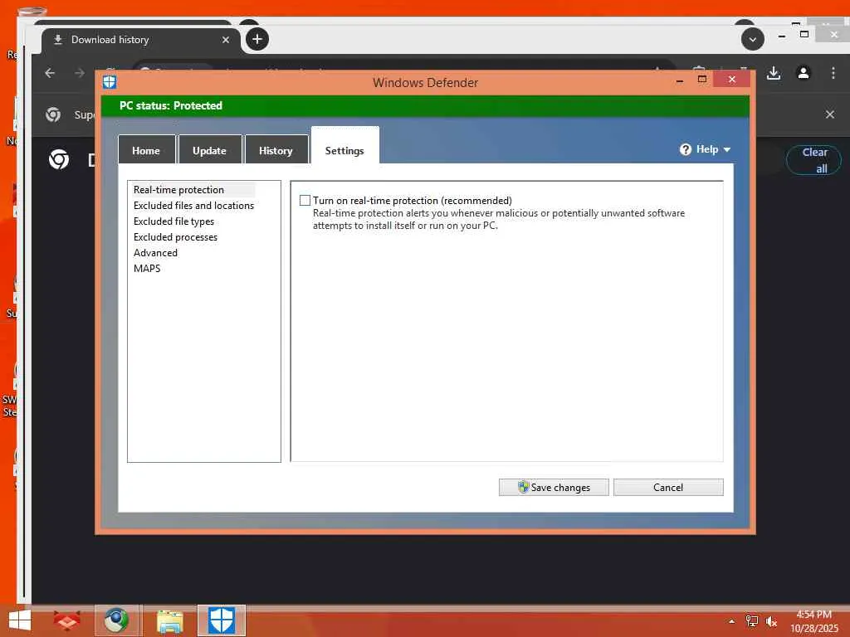This screenshot has height=637, width=850.
Task: Open Chrome downloads icon in toolbar
Action: [774, 73]
